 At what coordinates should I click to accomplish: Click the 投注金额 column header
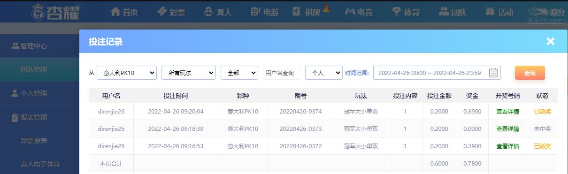click(439, 96)
